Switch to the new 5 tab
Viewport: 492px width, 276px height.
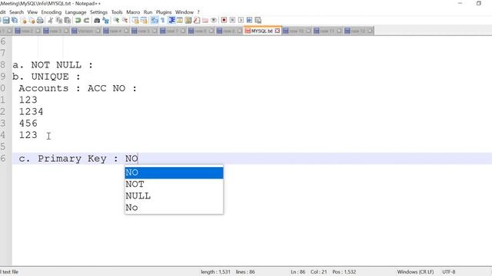[144, 31]
